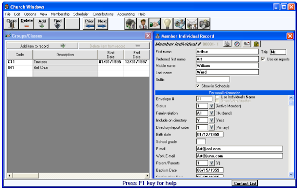Open the Family relation dropdown
Image resolution: width=299 pixels, height=189 pixels.
211,113
